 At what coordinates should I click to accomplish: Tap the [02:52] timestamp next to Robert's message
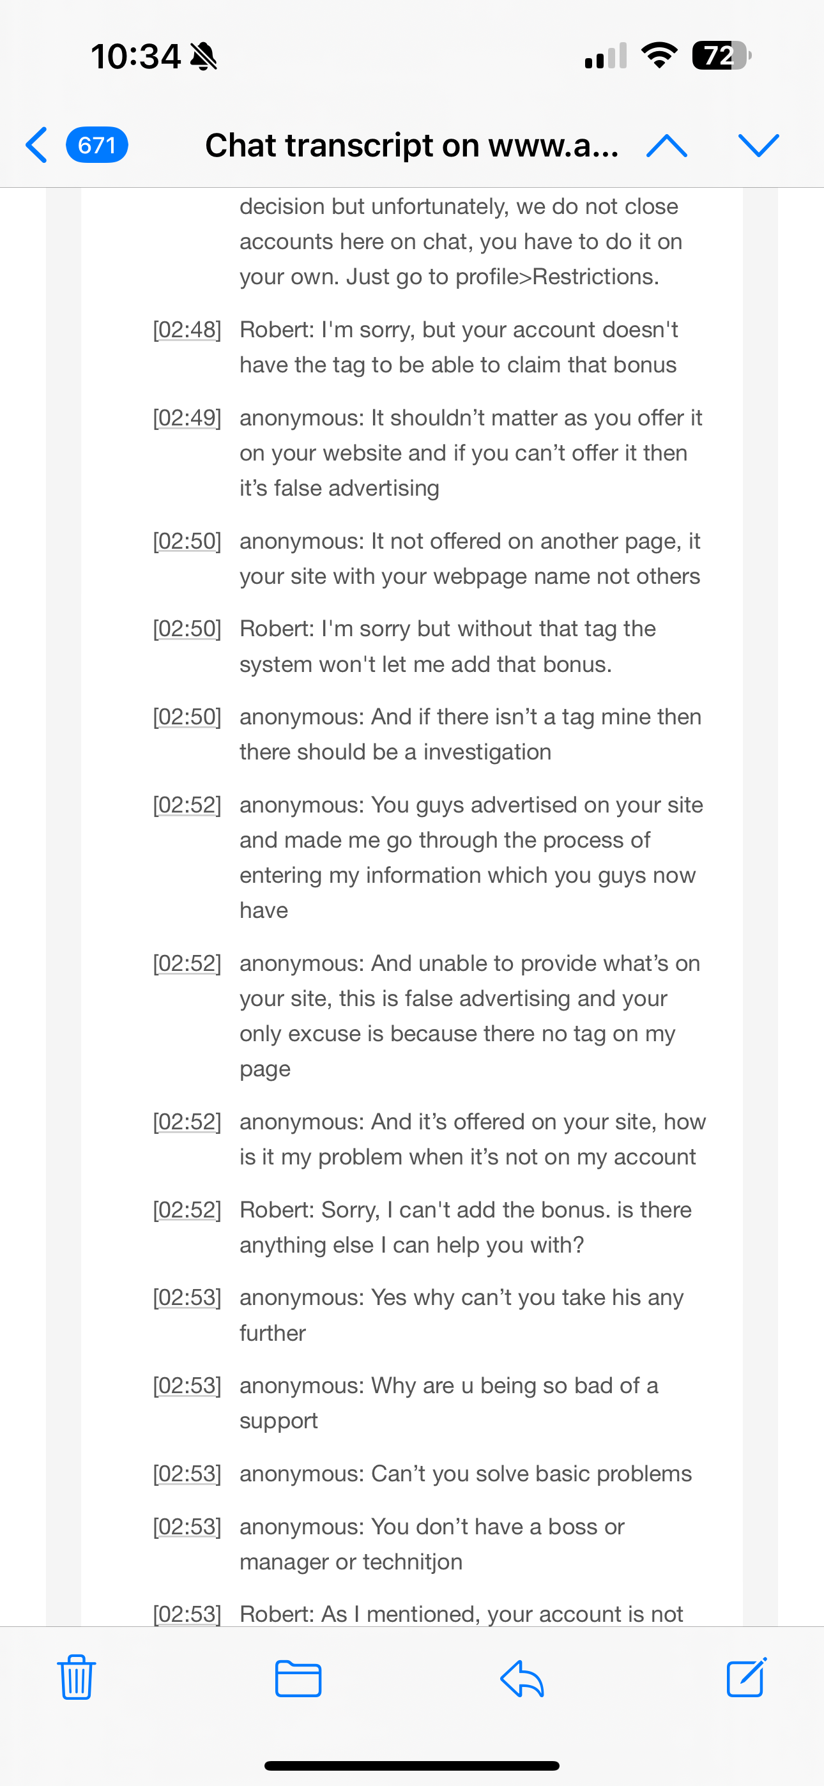187,1210
